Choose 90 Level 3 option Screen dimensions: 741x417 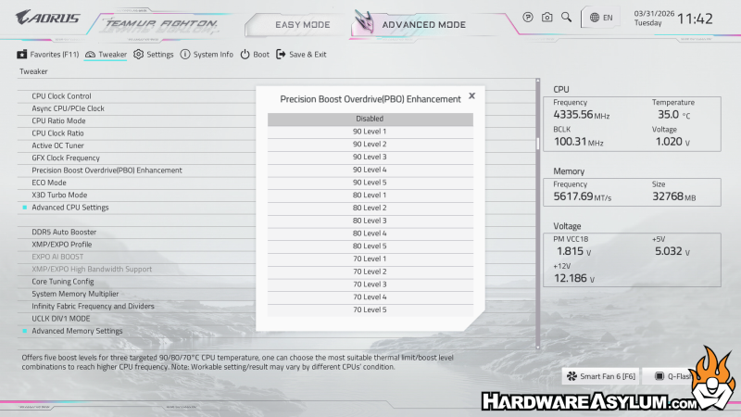pyautogui.click(x=370, y=157)
